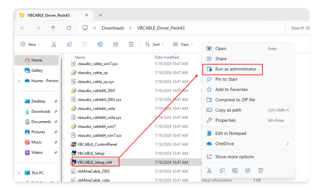Unpin Downloads from quick access

point(56,112)
